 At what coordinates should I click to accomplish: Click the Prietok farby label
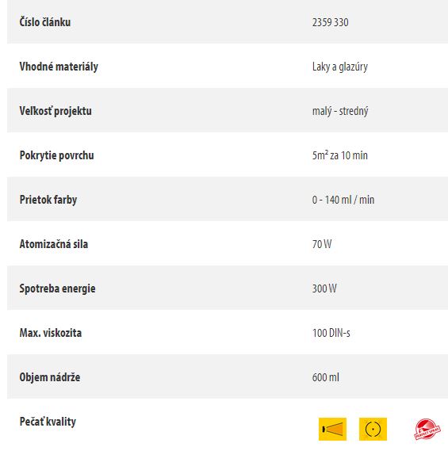pos(48,200)
